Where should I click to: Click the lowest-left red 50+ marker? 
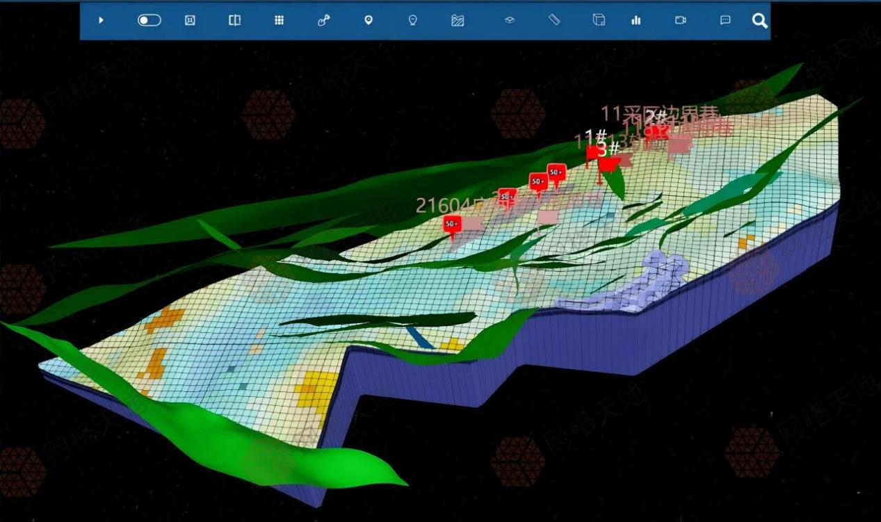pos(452,224)
